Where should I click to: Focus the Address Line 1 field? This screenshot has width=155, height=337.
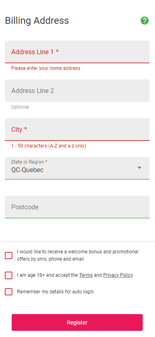(77, 52)
